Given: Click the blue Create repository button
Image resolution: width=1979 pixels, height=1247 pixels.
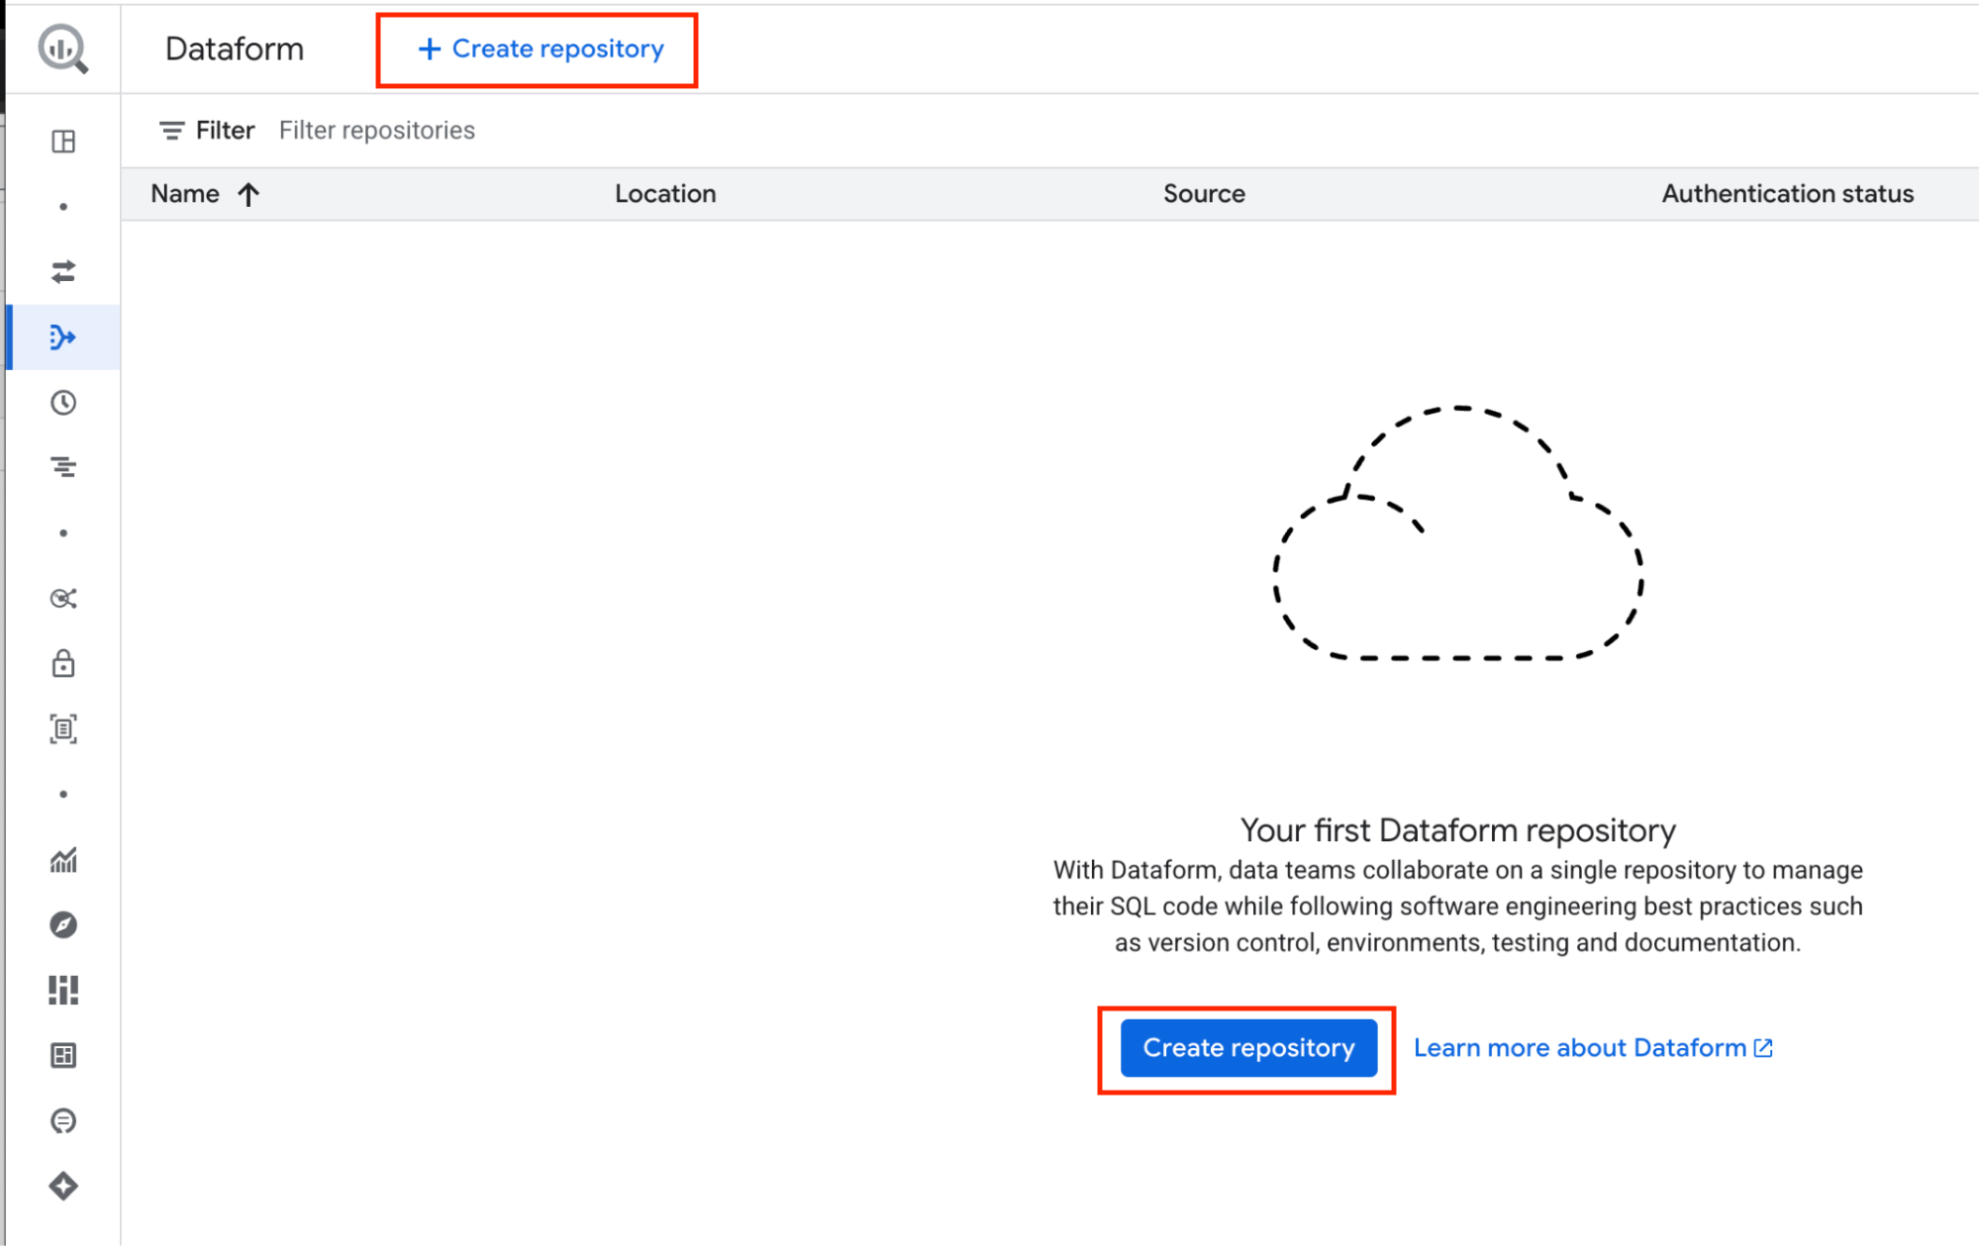Looking at the screenshot, I should (x=1248, y=1048).
